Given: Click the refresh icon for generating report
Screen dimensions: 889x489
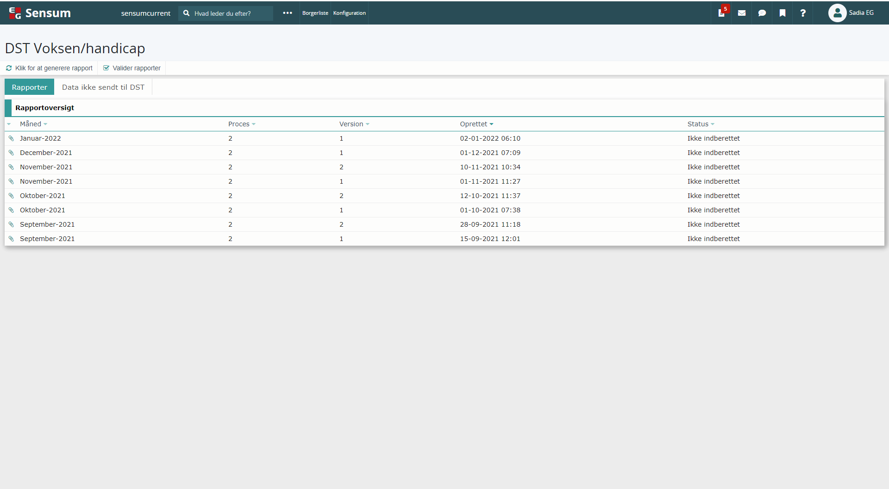Looking at the screenshot, I should click(x=9, y=68).
